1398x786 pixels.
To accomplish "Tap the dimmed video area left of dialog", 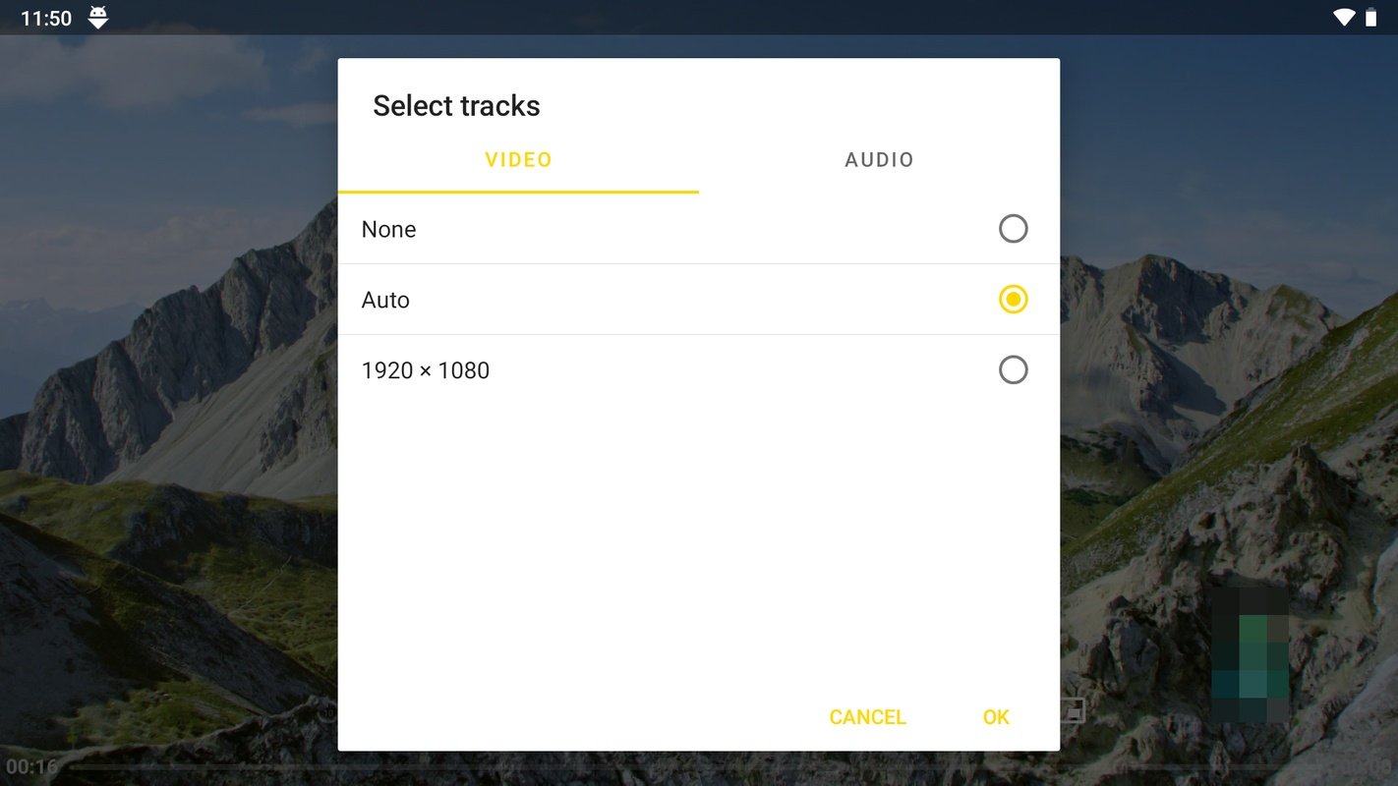I will (x=167, y=393).
